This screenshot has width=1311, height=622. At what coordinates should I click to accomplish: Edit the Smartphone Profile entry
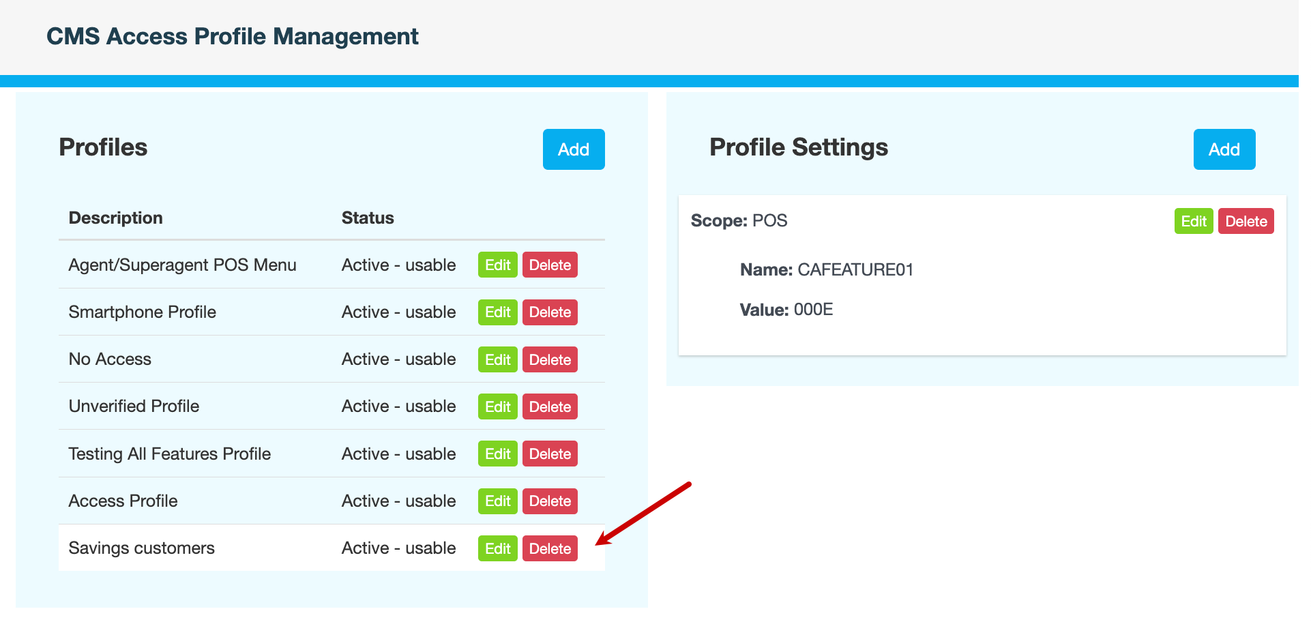(497, 312)
